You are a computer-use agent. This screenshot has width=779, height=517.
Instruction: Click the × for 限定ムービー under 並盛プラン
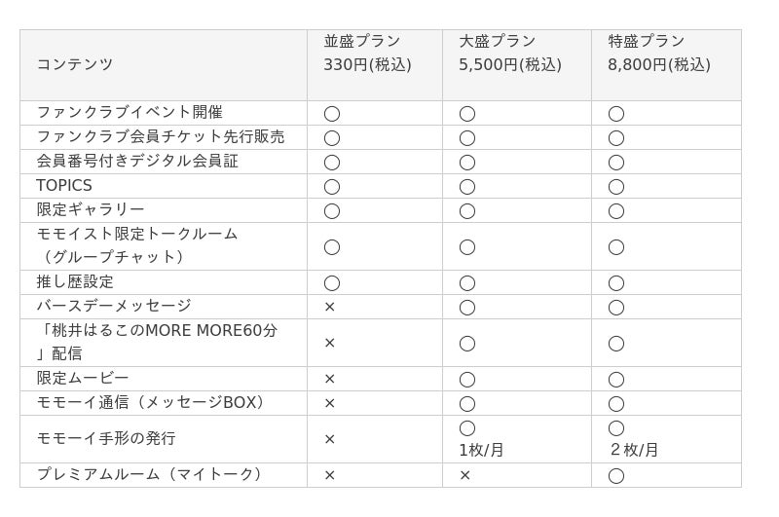tap(329, 379)
